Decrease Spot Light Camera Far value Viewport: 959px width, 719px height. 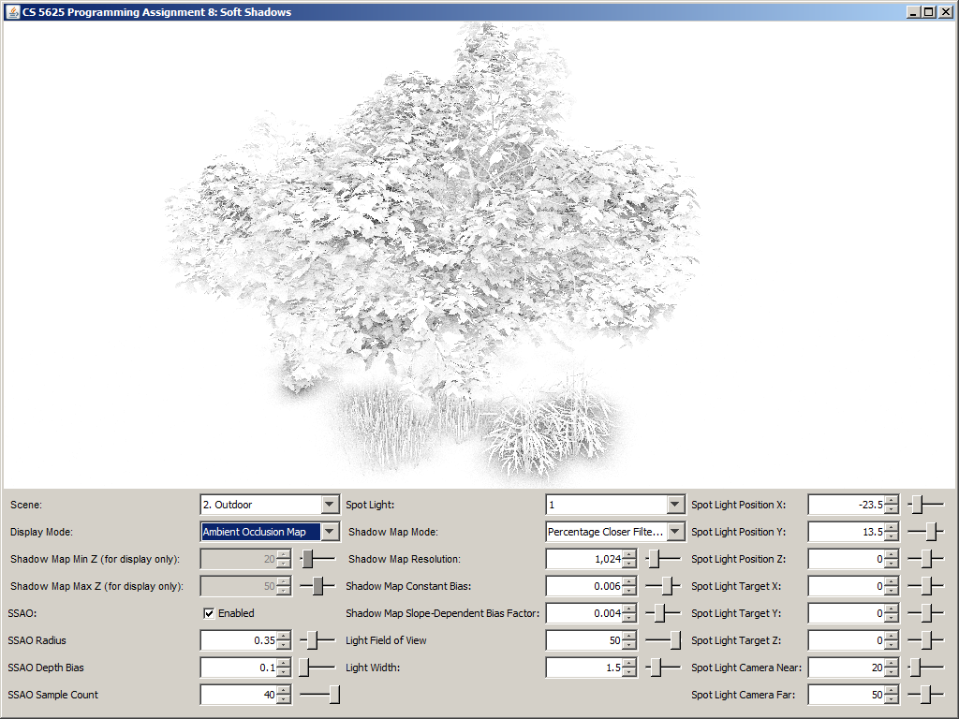click(x=891, y=699)
